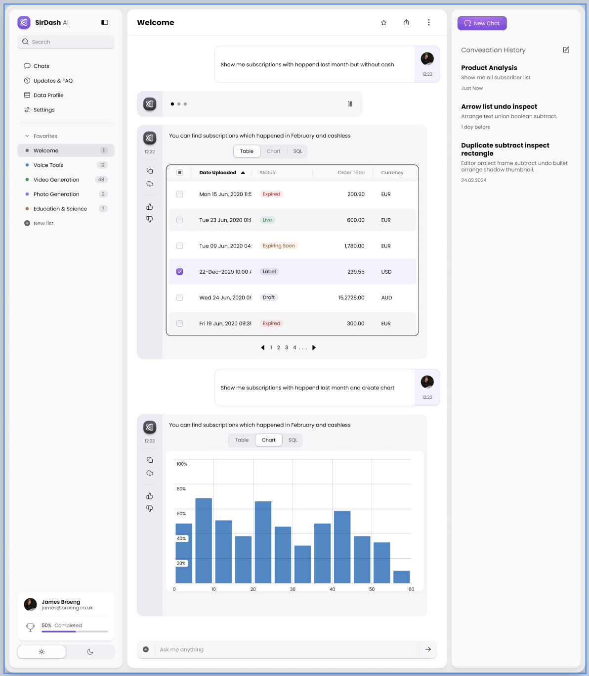This screenshot has width=589, height=676.
Task: Open the Chart view of the first response
Action: (x=273, y=151)
